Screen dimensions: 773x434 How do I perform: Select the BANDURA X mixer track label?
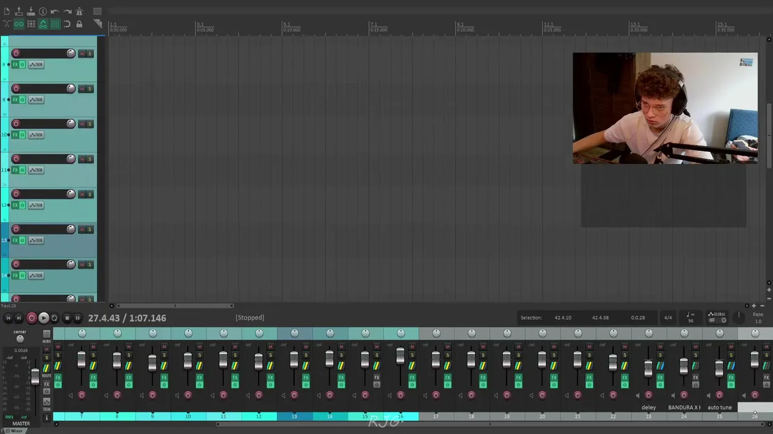[684, 407]
